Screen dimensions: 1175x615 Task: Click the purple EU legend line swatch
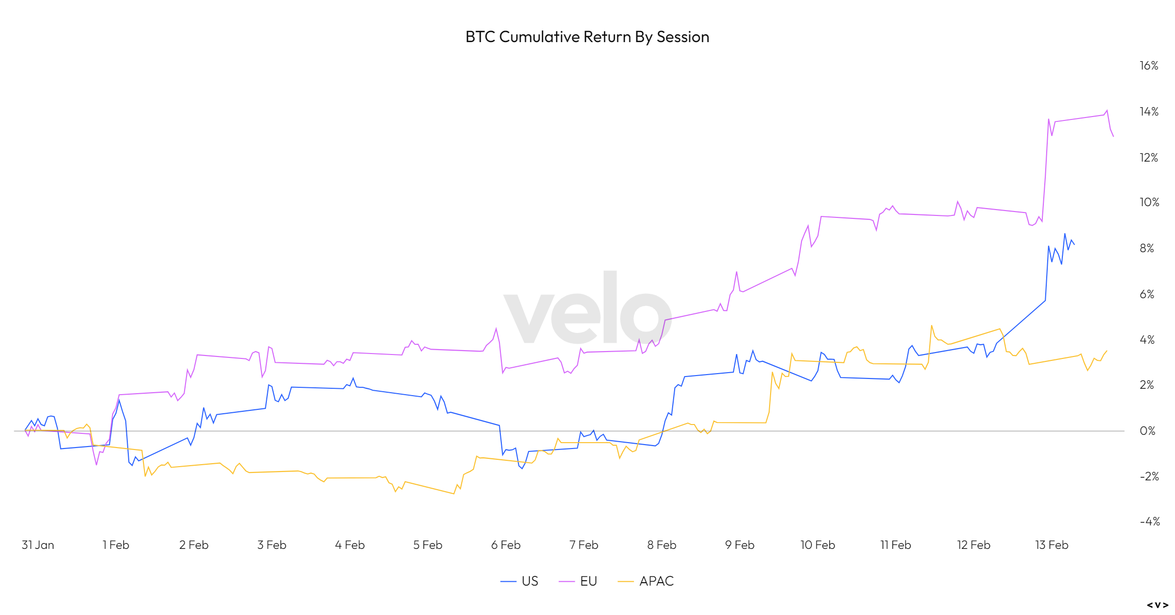(x=566, y=582)
